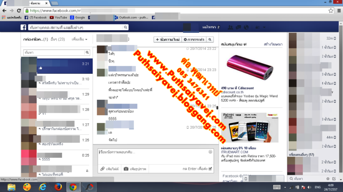
Task: Open friend requests icon in header
Action: [x=230, y=27]
